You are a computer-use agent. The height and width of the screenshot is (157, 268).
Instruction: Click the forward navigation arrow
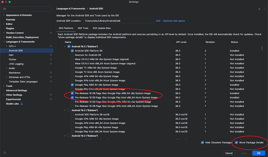264,9
